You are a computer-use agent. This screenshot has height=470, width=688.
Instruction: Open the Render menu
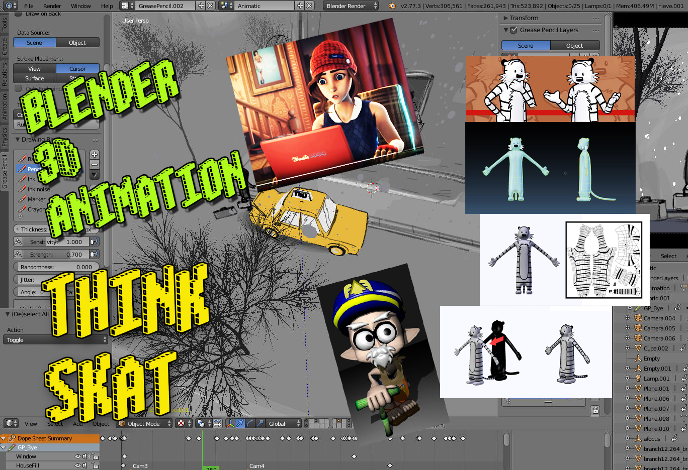[52, 6]
